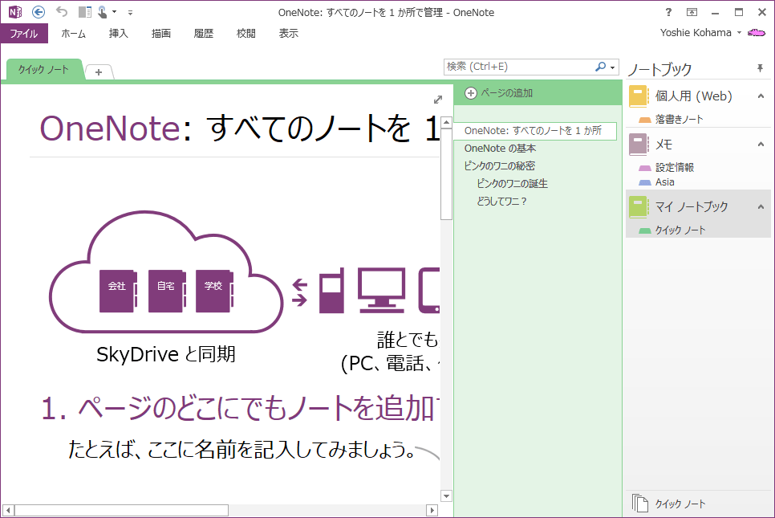Click vertical scrollbar down arrow

pyautogui.click(x=446, y=496)
